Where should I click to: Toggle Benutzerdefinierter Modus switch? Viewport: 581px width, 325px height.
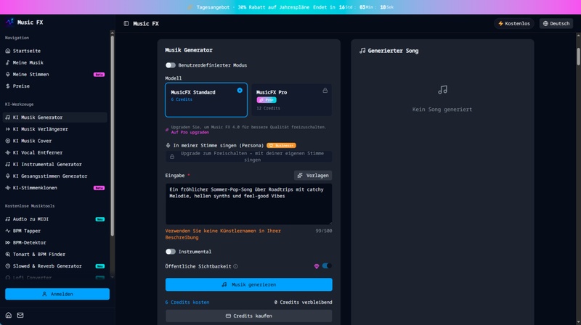coord(171,65)
